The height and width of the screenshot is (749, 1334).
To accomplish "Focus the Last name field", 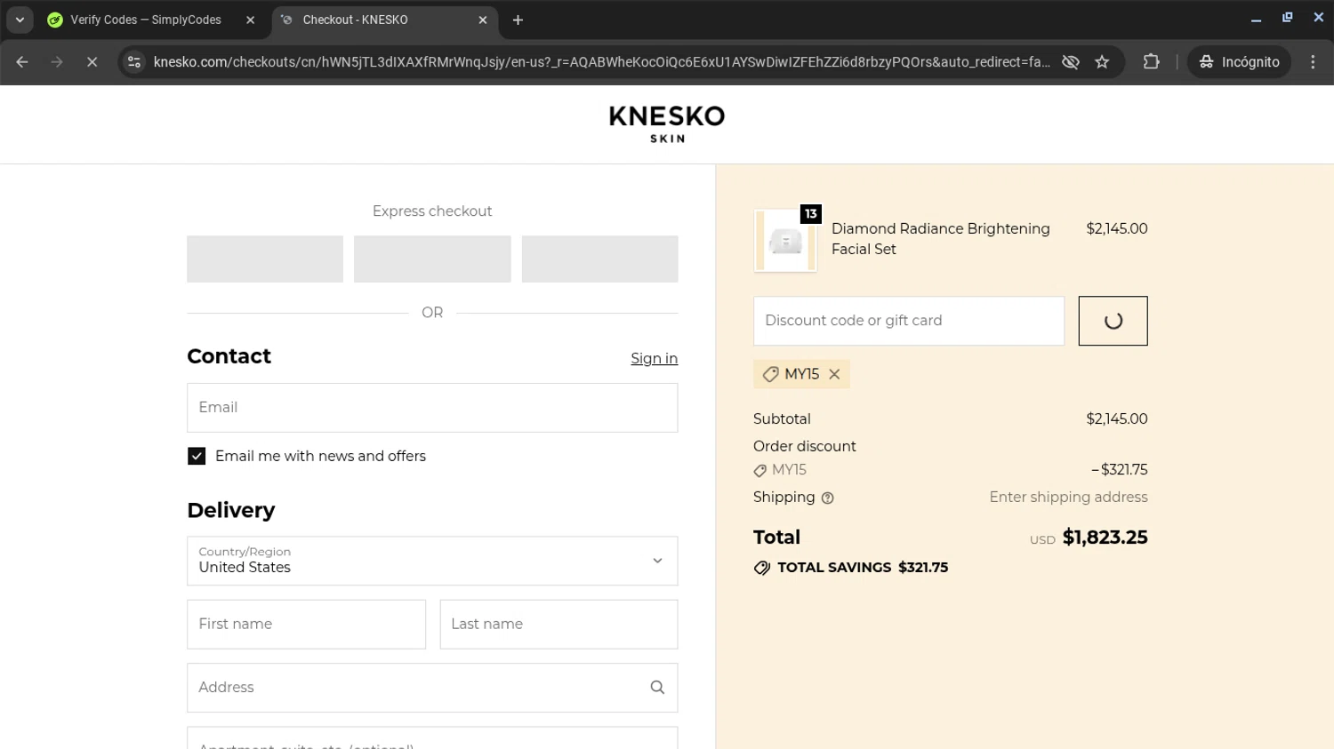I will (559, 624).
